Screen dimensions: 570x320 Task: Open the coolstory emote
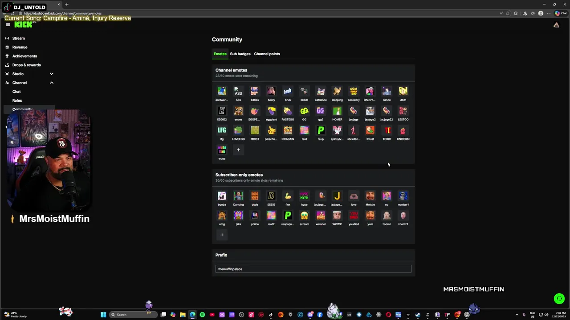[x=354, y=92]
